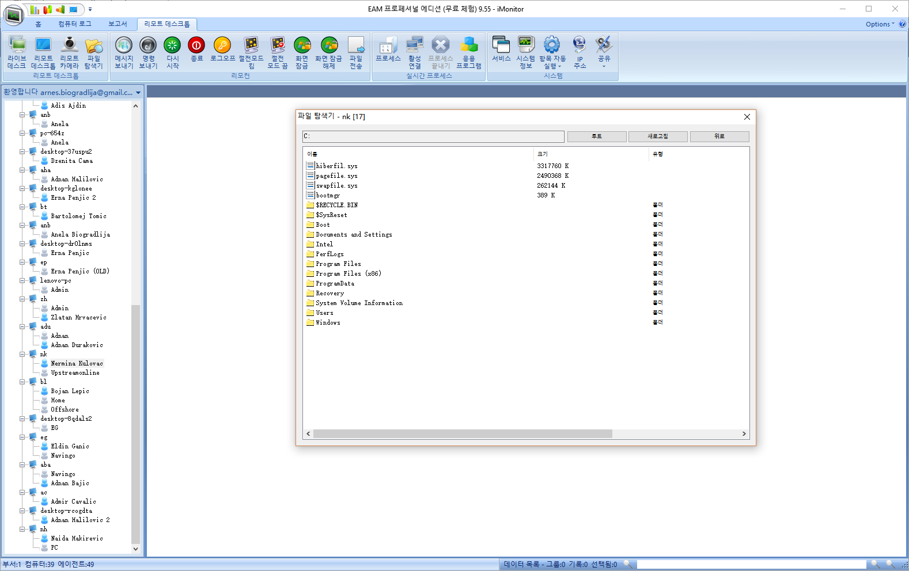This screenshot has height=571, width=909.
Task: Click Send Message (메시지 보내기) icon
Action: pos(124,52)
